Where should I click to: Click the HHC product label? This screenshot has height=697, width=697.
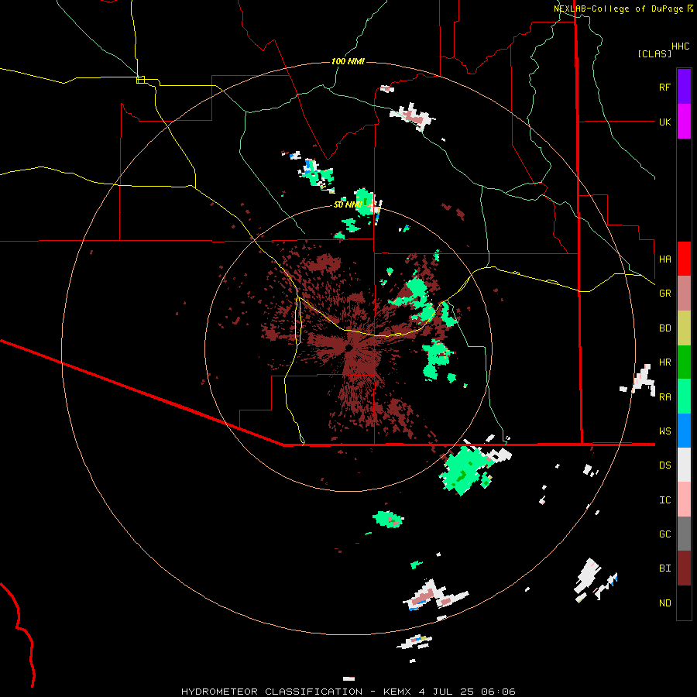click(x=681, y=46)
